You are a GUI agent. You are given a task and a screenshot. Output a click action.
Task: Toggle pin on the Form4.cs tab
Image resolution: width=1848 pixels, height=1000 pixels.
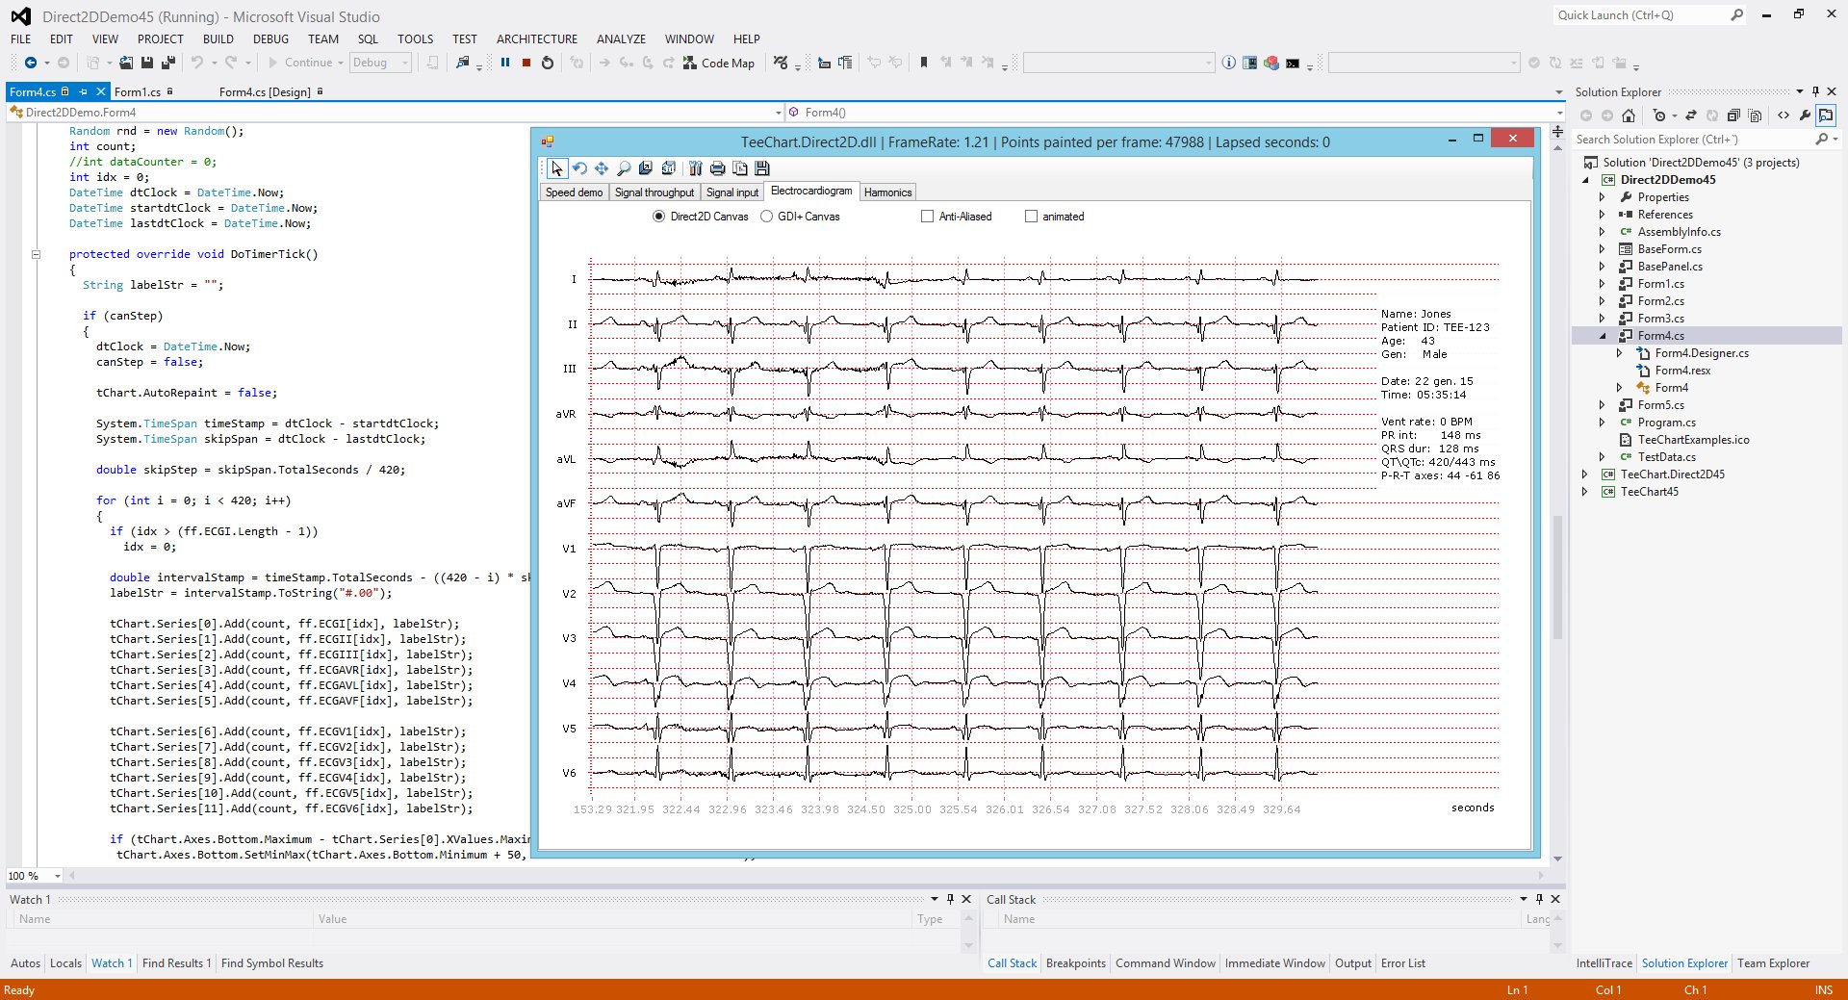point(84,91)
